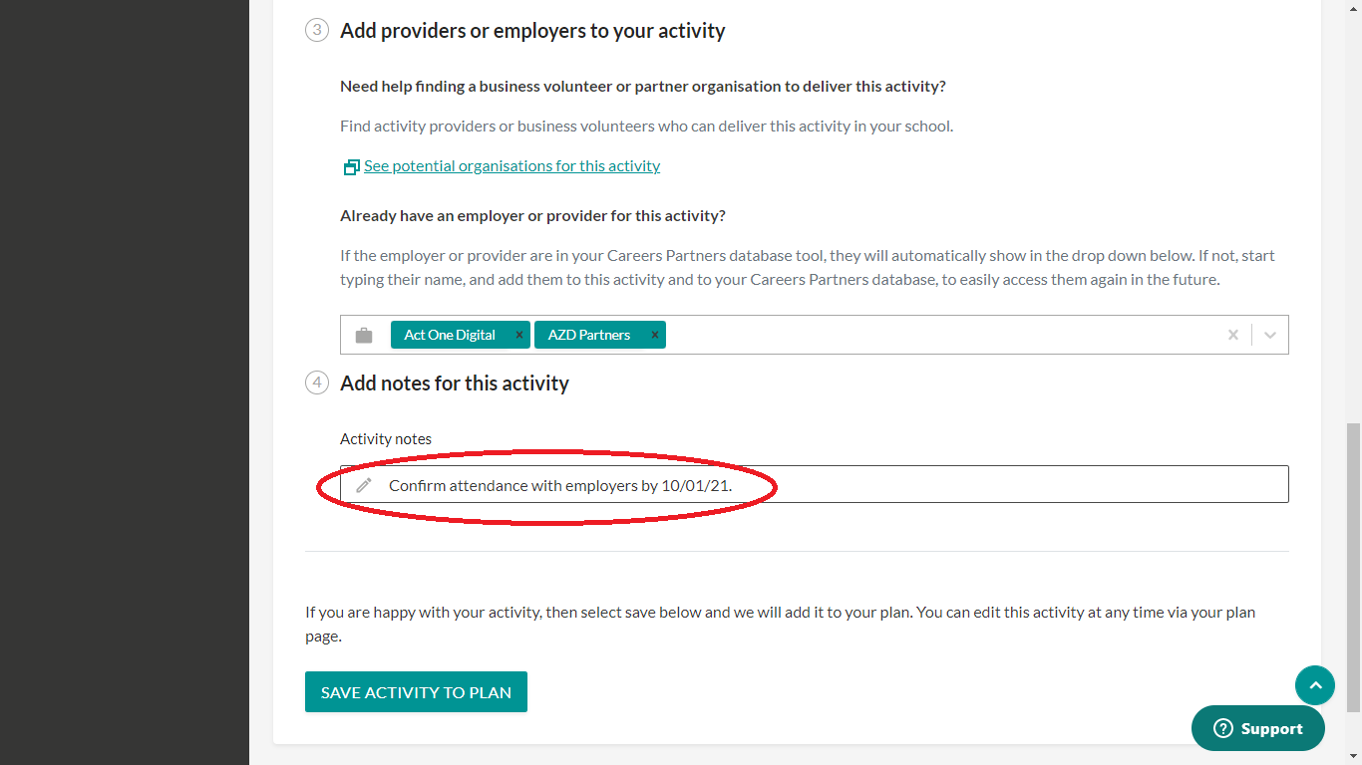Remove the Act One Digital tag
Image resolution: width=1362 pixels, height=765 pixels.
[518, 335]
